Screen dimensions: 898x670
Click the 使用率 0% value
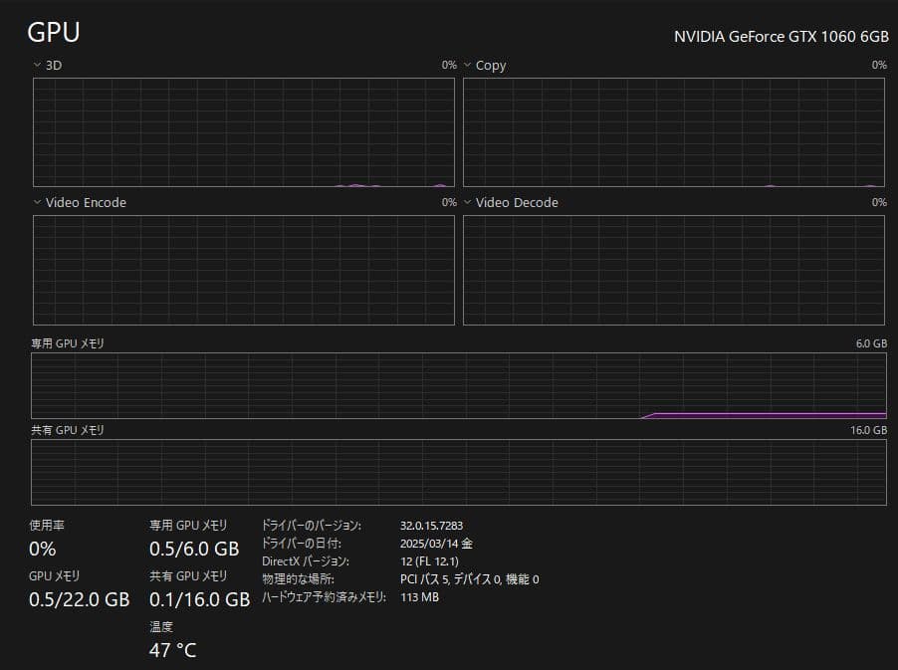44,548
